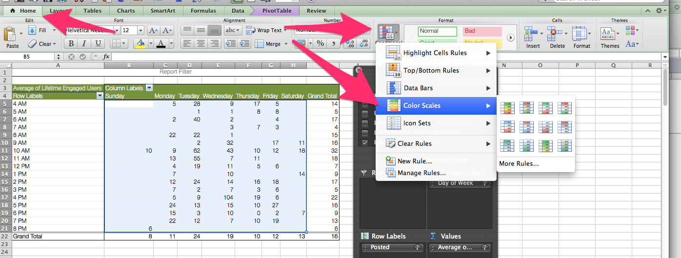Apply yellow fill color bucket
Screen dimensions: 681x258
tap(140, 43)
